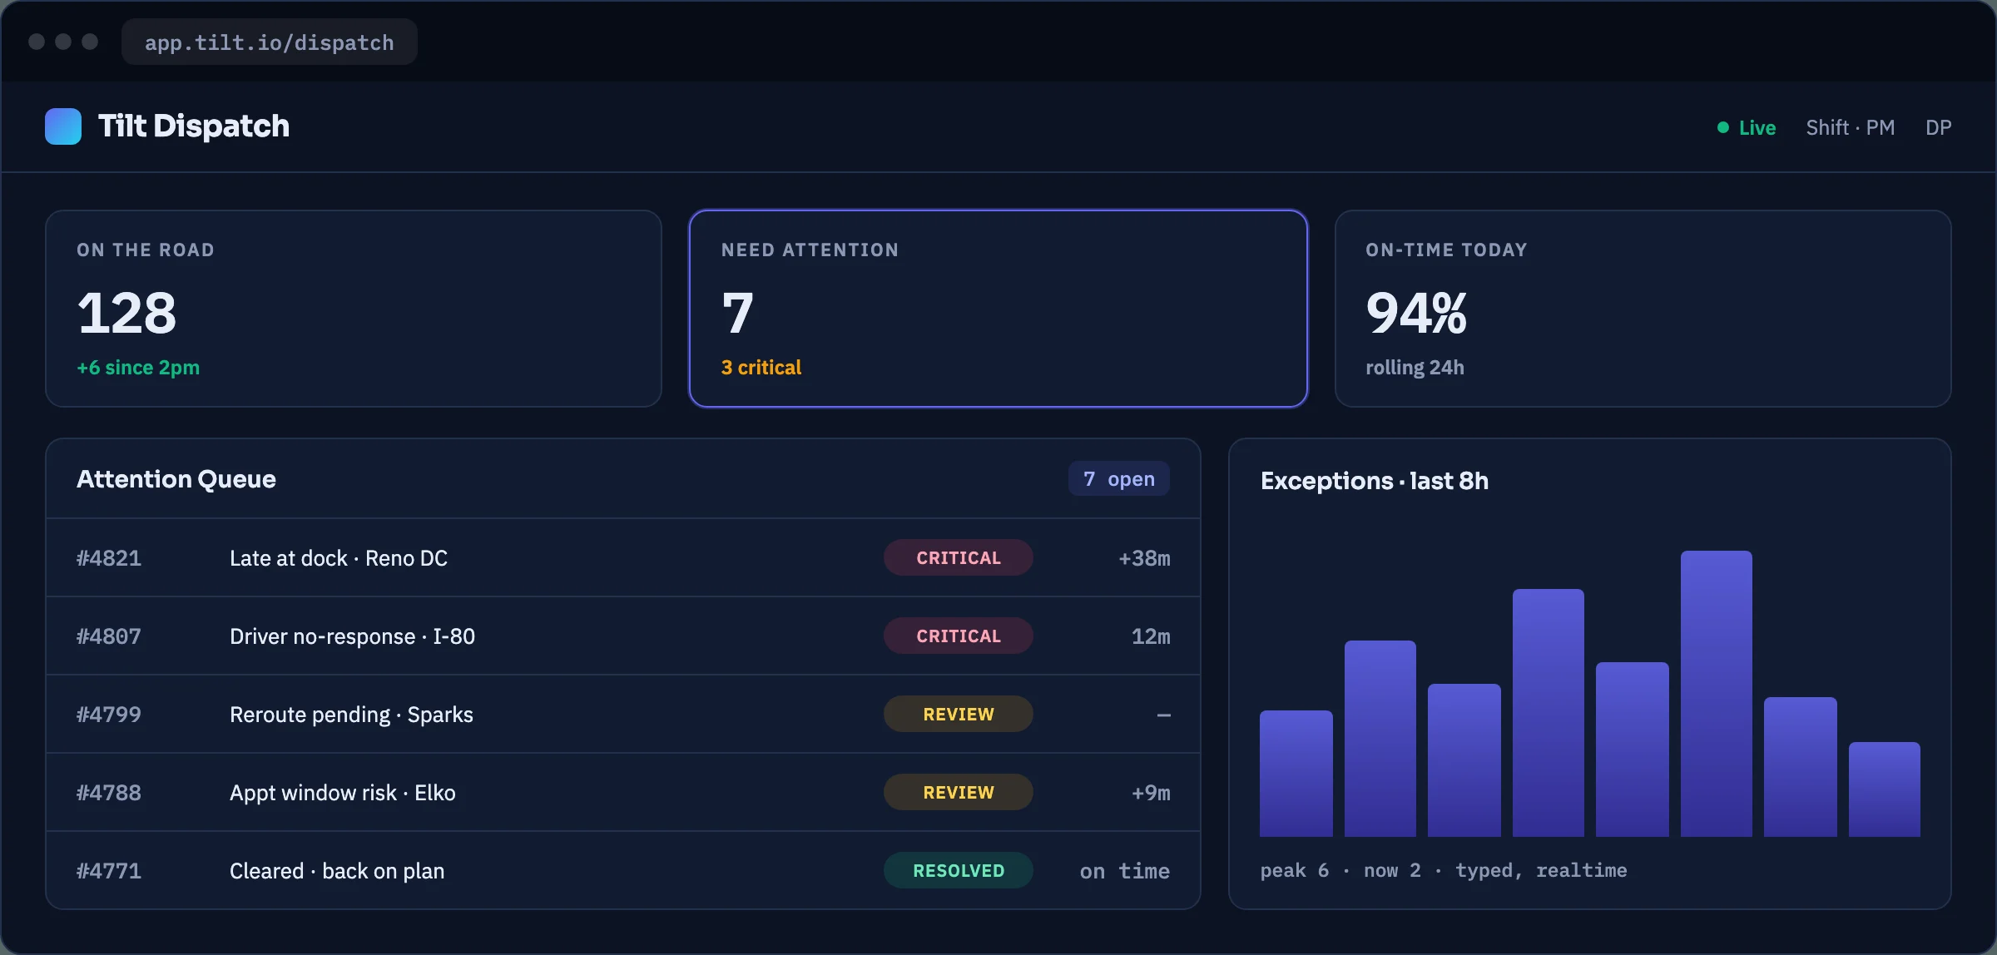
Task: Open the On-Time Today 94% card
Action: click(1643, 309)
